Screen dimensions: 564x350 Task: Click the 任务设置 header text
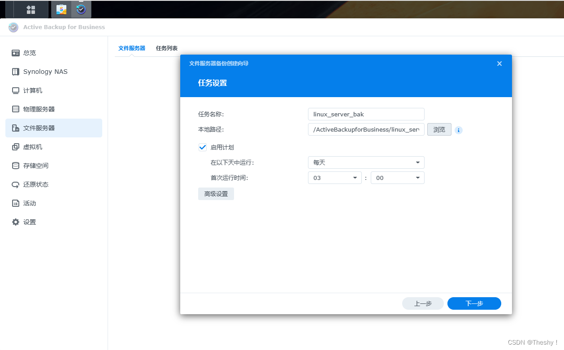tap(213, 83)
